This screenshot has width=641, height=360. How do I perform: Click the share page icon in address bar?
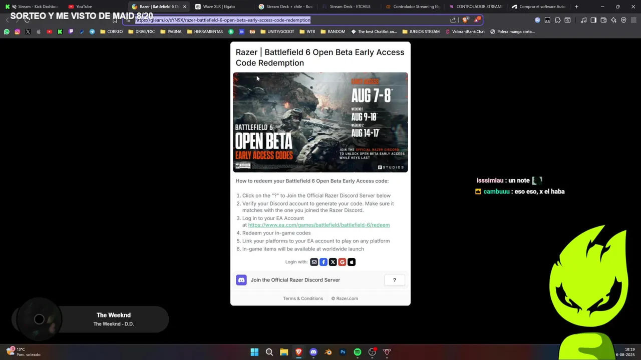(453, 20)
